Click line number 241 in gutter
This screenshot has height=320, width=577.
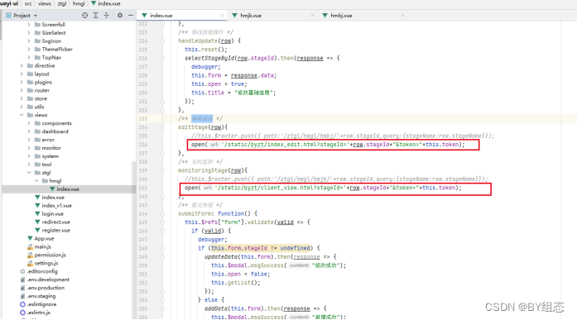[x=143, y=188]
